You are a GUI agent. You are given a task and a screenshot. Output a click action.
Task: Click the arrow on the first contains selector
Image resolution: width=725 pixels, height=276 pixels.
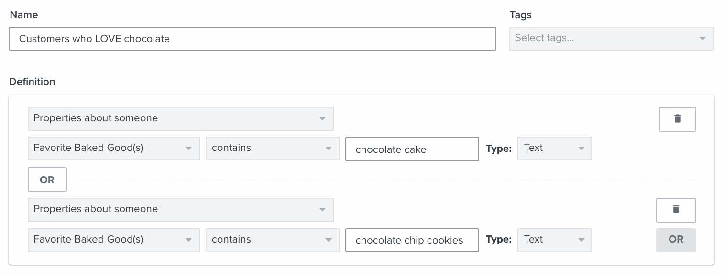328,148
